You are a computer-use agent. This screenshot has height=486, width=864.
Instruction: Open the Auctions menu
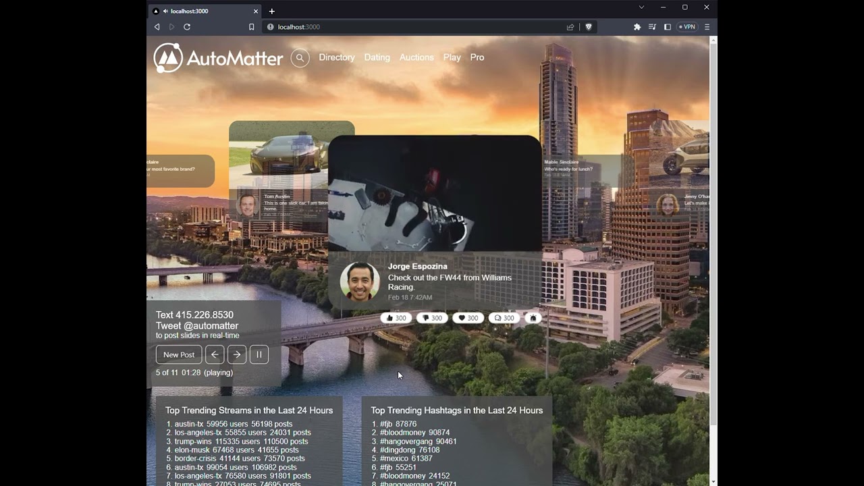[x=416, y=57]
